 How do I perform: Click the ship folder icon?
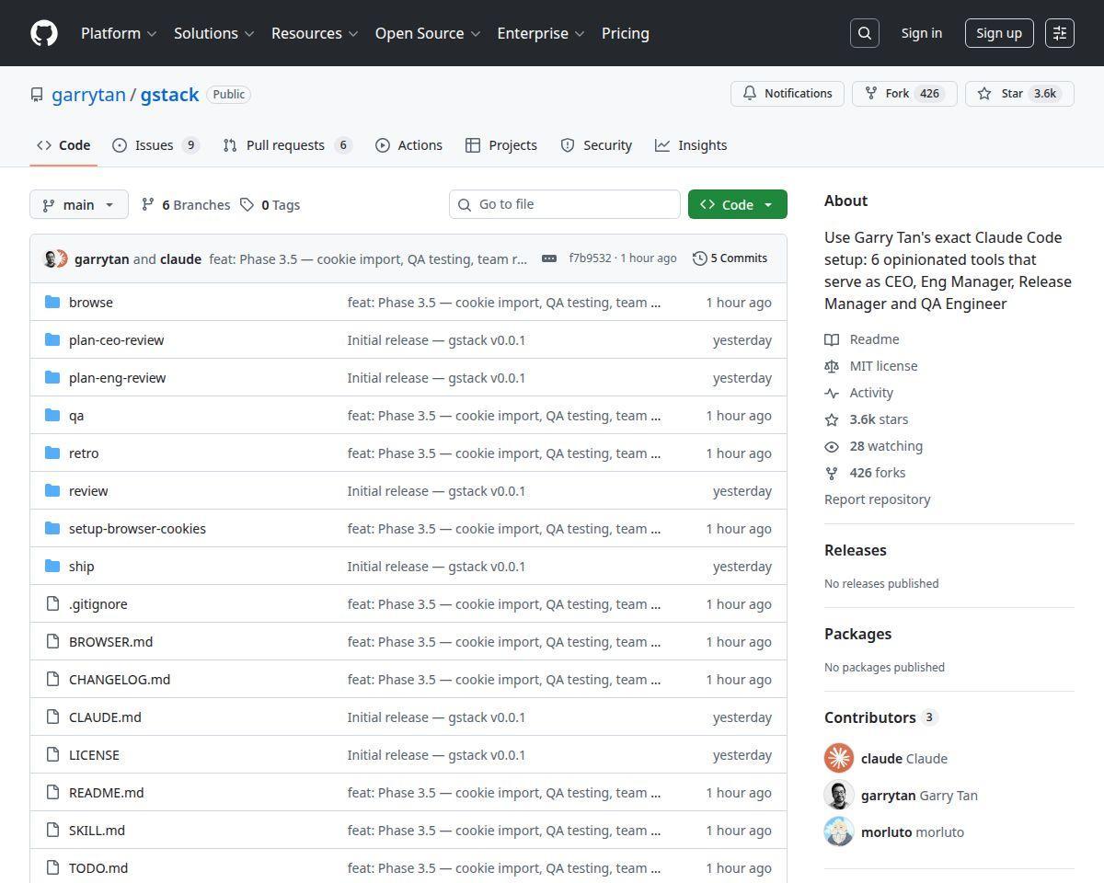tap(52, 566)
